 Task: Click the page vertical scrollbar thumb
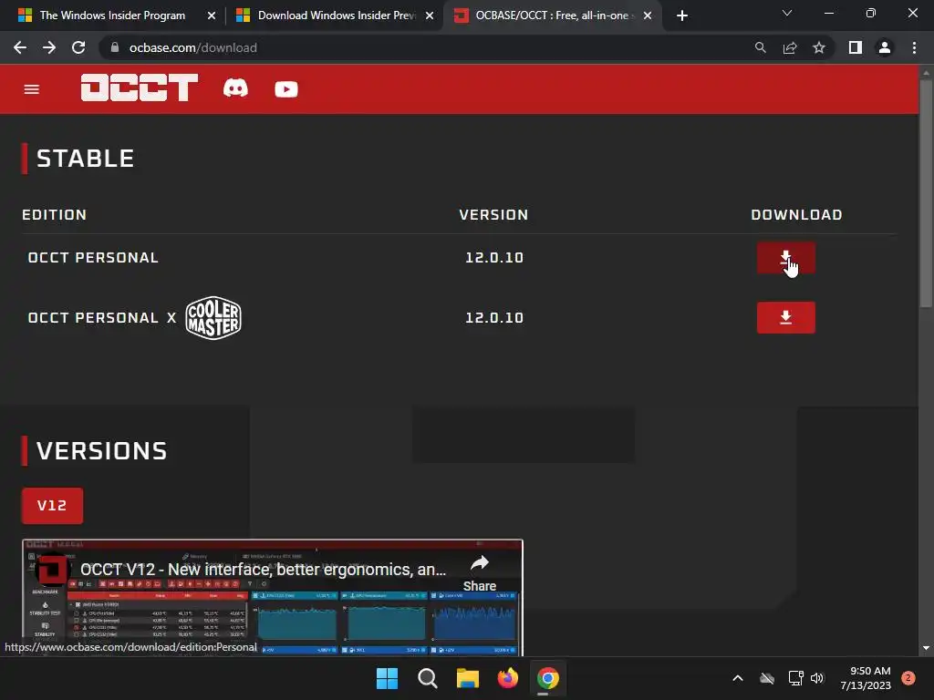pyautogui.click(x=926, y=193)
